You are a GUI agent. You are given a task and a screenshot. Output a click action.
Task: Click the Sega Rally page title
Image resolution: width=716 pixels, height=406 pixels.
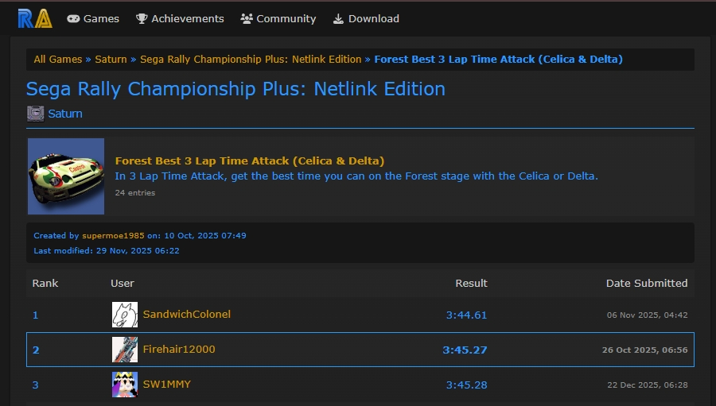(235, 88)
